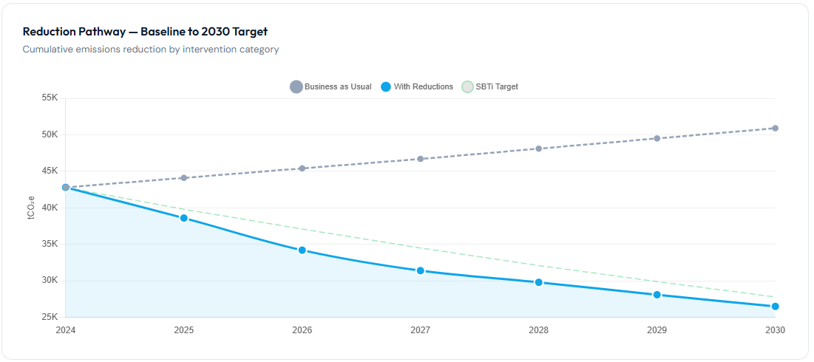
Task: Click the 2027 x-axis label
Action: coord(421,330)
